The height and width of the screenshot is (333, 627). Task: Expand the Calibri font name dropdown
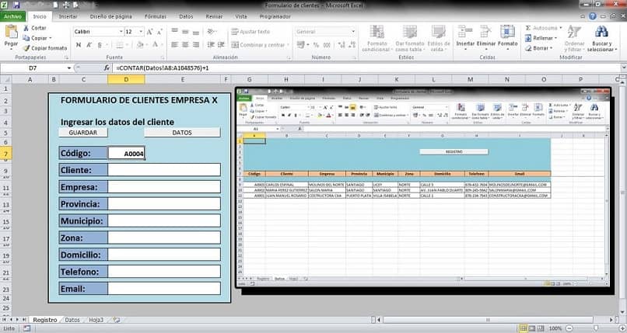pyautogui.click(x=121, y=32)
